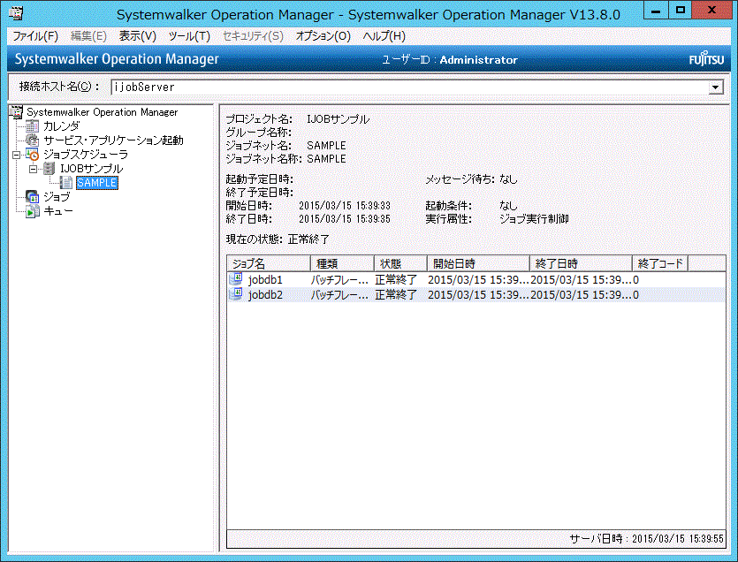Click the IJOBサンプル project icon

click(x=49, y=169)
